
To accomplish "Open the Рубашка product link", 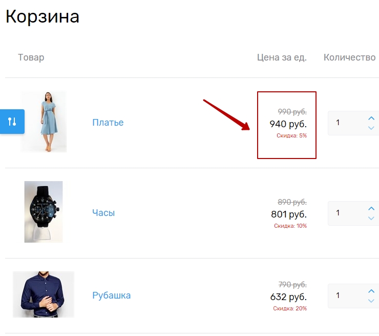I will [x=111, y=295].
